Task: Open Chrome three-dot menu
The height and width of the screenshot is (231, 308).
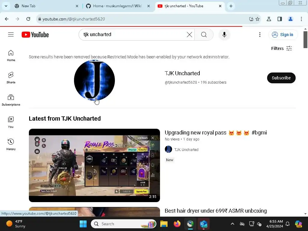Action: point(301,19)
